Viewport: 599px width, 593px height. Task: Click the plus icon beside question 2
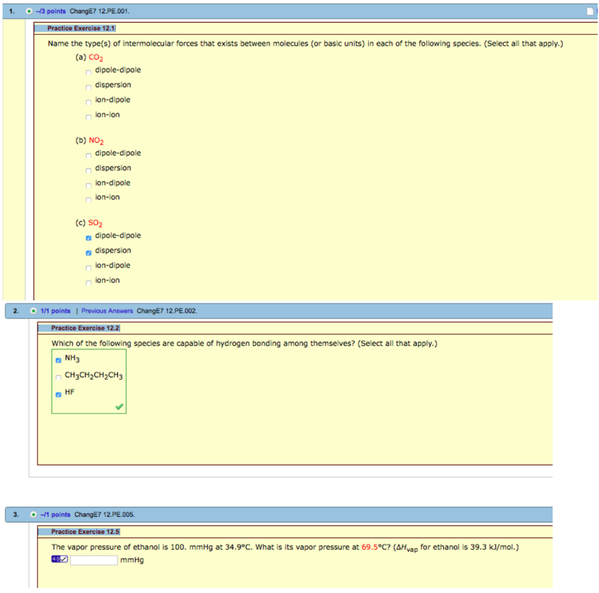click(x=33, y=311)
